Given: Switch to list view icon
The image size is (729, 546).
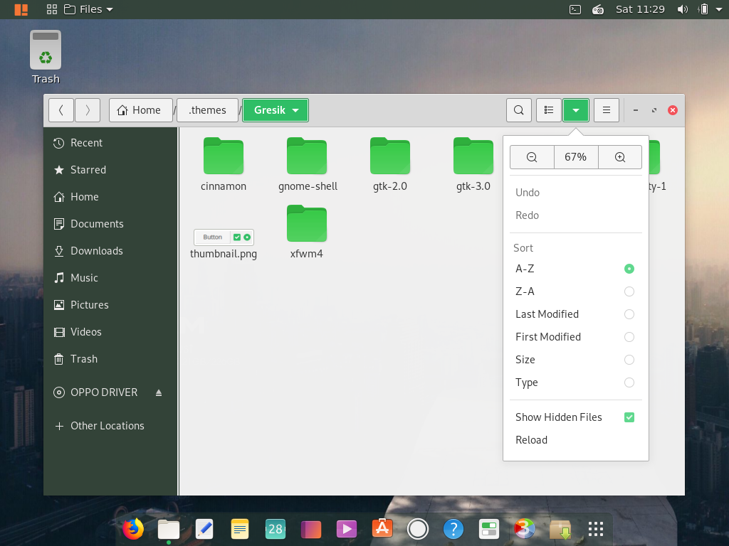Looking at the screenshot, I should pos(549,110).
